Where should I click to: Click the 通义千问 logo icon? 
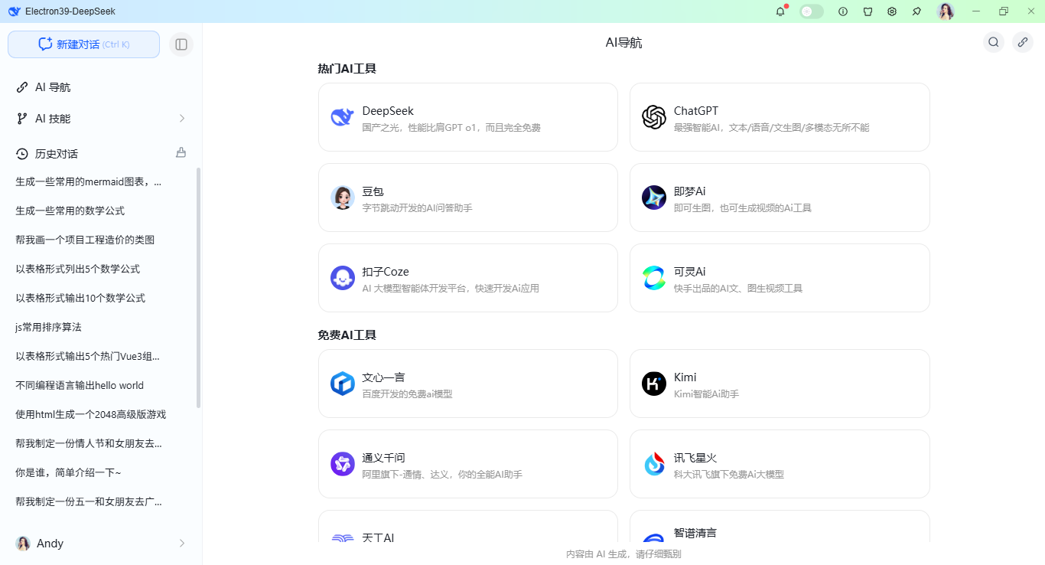pyautogui.click(x=343, y=464)
